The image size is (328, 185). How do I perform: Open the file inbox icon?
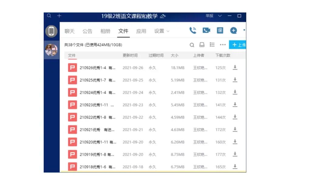201,44
